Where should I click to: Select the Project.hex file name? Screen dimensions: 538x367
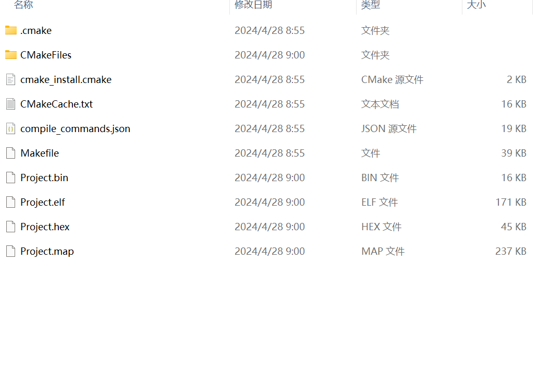(x=45, y=227)
